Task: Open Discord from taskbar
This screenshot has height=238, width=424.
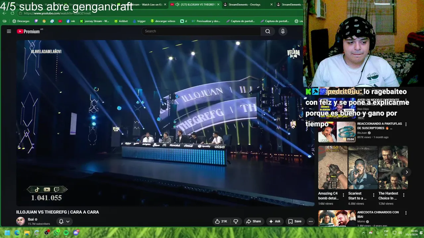Action: pyautogui.click(x=76, y=233)
